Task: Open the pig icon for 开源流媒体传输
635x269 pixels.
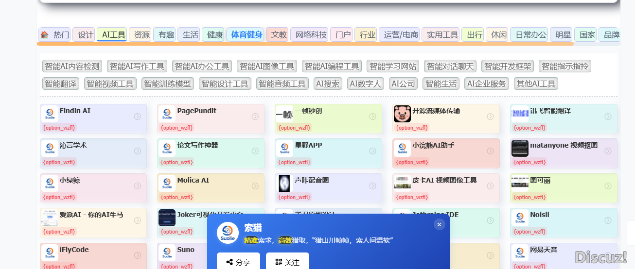Action: pos(402,114)
